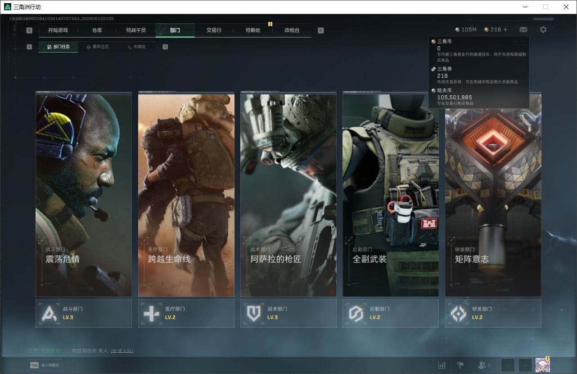Click the plus button beside 218
This screenshot has height=374, width=577.
pos(505,30)
